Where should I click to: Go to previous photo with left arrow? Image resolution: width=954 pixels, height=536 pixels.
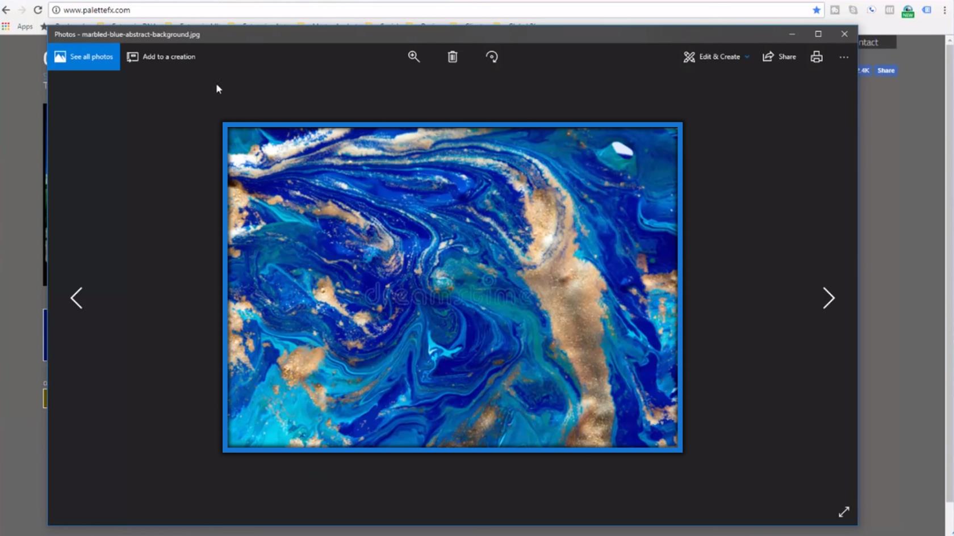coord(77,298)
